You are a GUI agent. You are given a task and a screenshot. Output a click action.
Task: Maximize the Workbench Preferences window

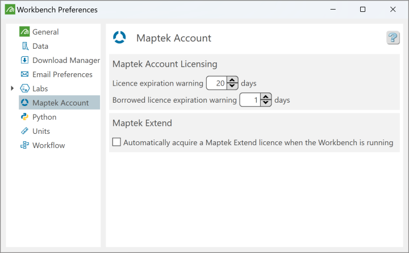click(363, 10)
